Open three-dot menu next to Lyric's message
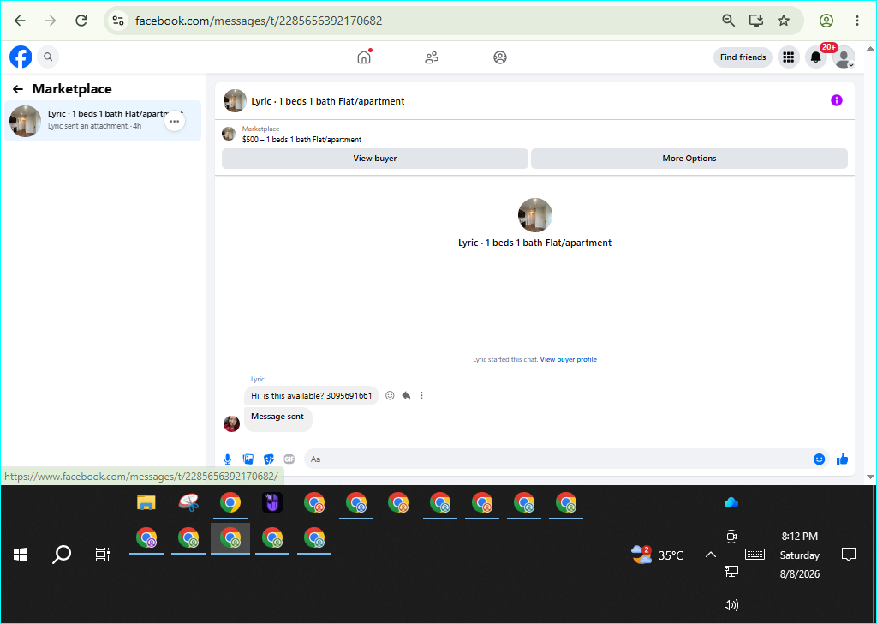The width and height of the screenshot is (877, 624). [x=421, y=396]
